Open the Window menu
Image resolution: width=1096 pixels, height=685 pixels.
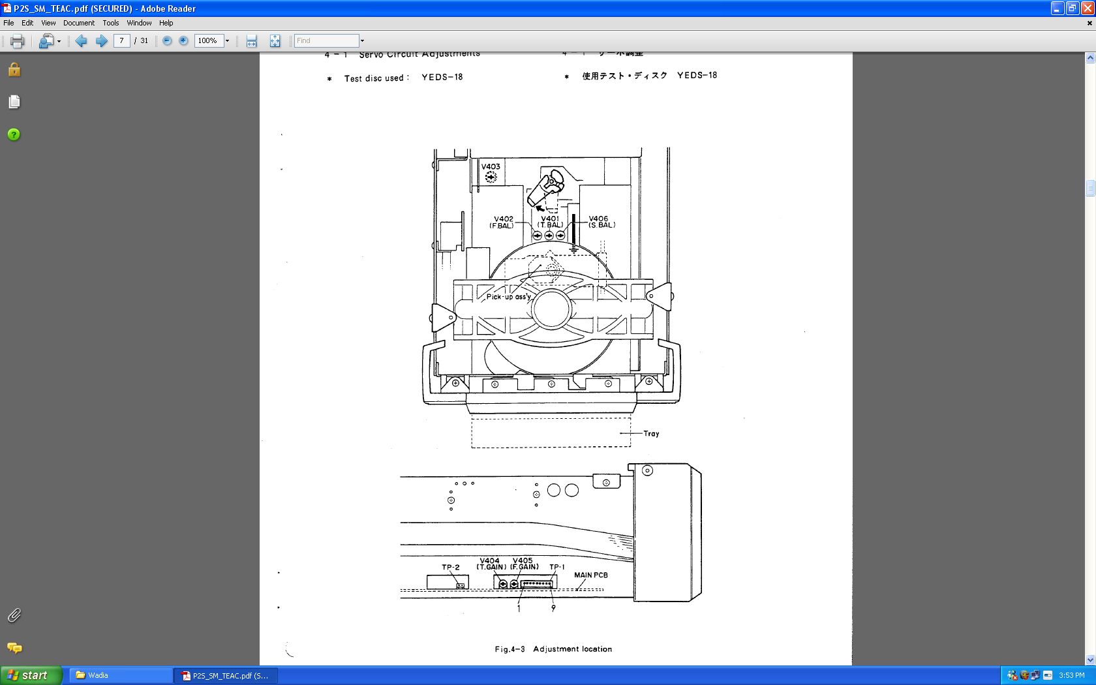point(139,23)
